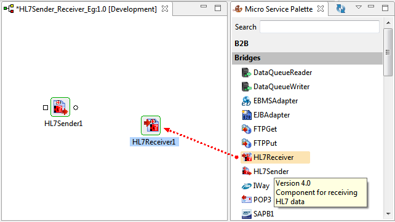Open the palette view menu triangle
The width and height of the screenshot is (395, 222).
pos(359,7)
